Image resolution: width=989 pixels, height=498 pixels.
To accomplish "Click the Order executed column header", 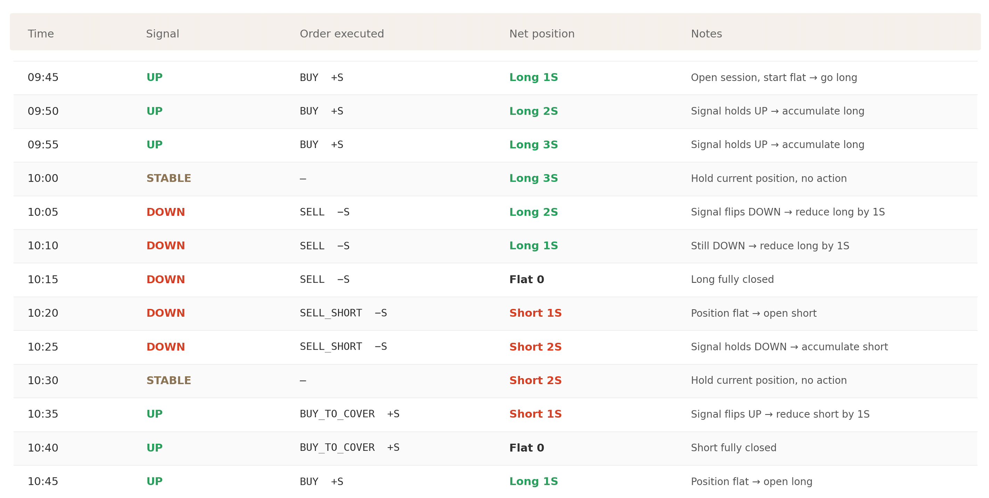I will tap(342, 34).
